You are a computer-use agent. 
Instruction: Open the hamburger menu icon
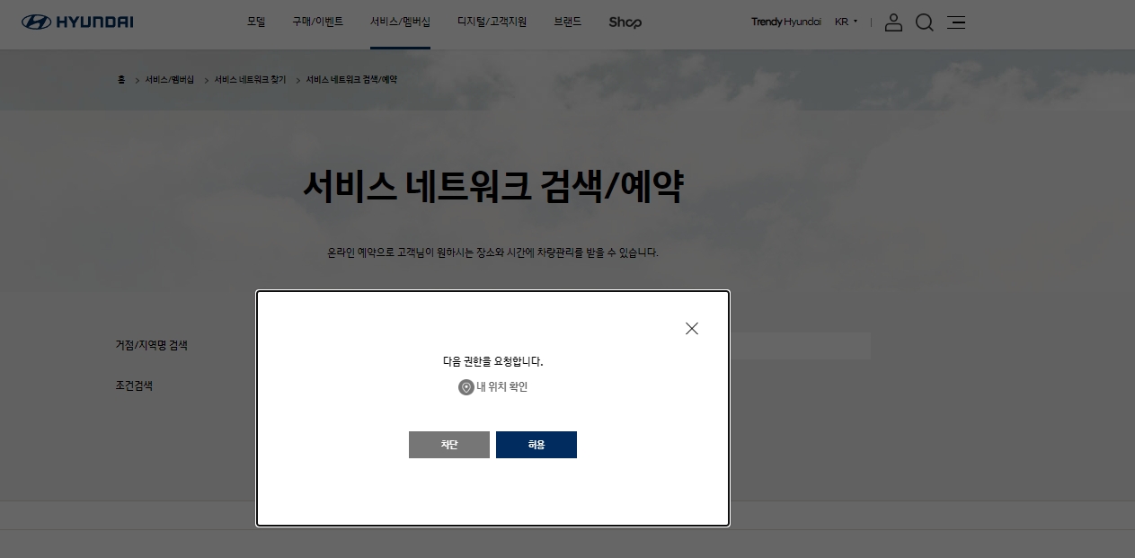(x=956, y=22)
